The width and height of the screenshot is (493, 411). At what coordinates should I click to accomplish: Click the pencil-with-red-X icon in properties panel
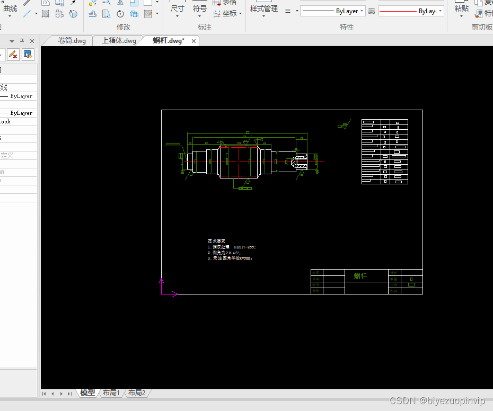[x=13, y=55]
